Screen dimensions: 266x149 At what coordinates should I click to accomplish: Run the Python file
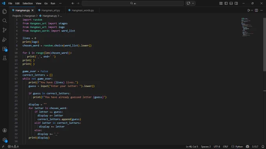coord(248,10)
